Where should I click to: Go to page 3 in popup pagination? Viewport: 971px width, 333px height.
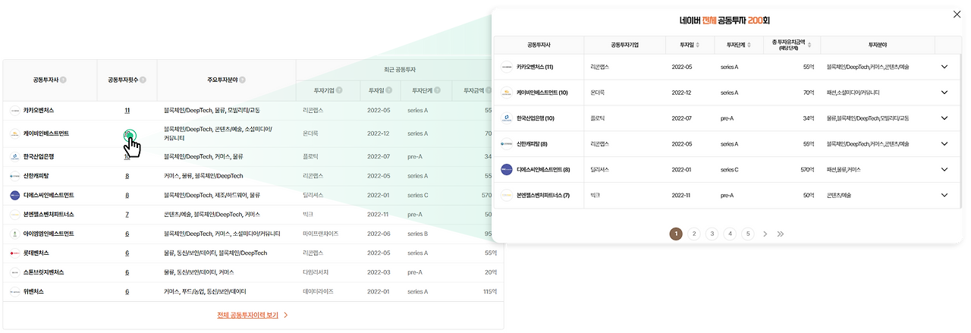tap(712, 234)
